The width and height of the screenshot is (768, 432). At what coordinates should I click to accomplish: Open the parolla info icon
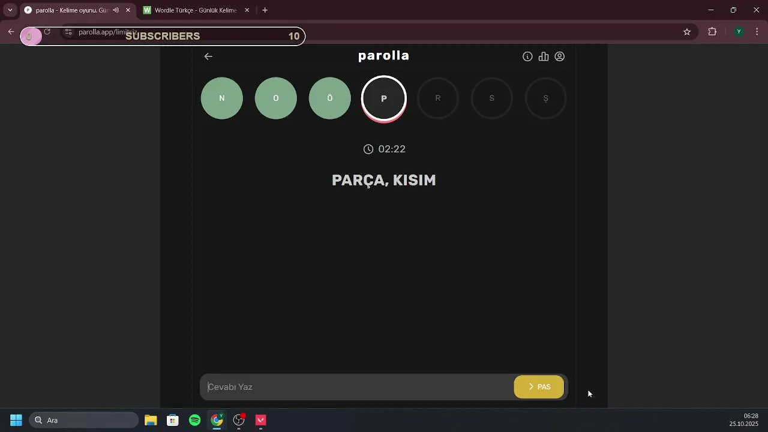(527, 56)
